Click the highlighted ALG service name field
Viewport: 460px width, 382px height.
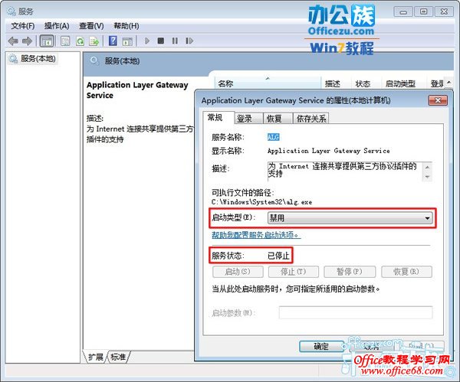273,137
